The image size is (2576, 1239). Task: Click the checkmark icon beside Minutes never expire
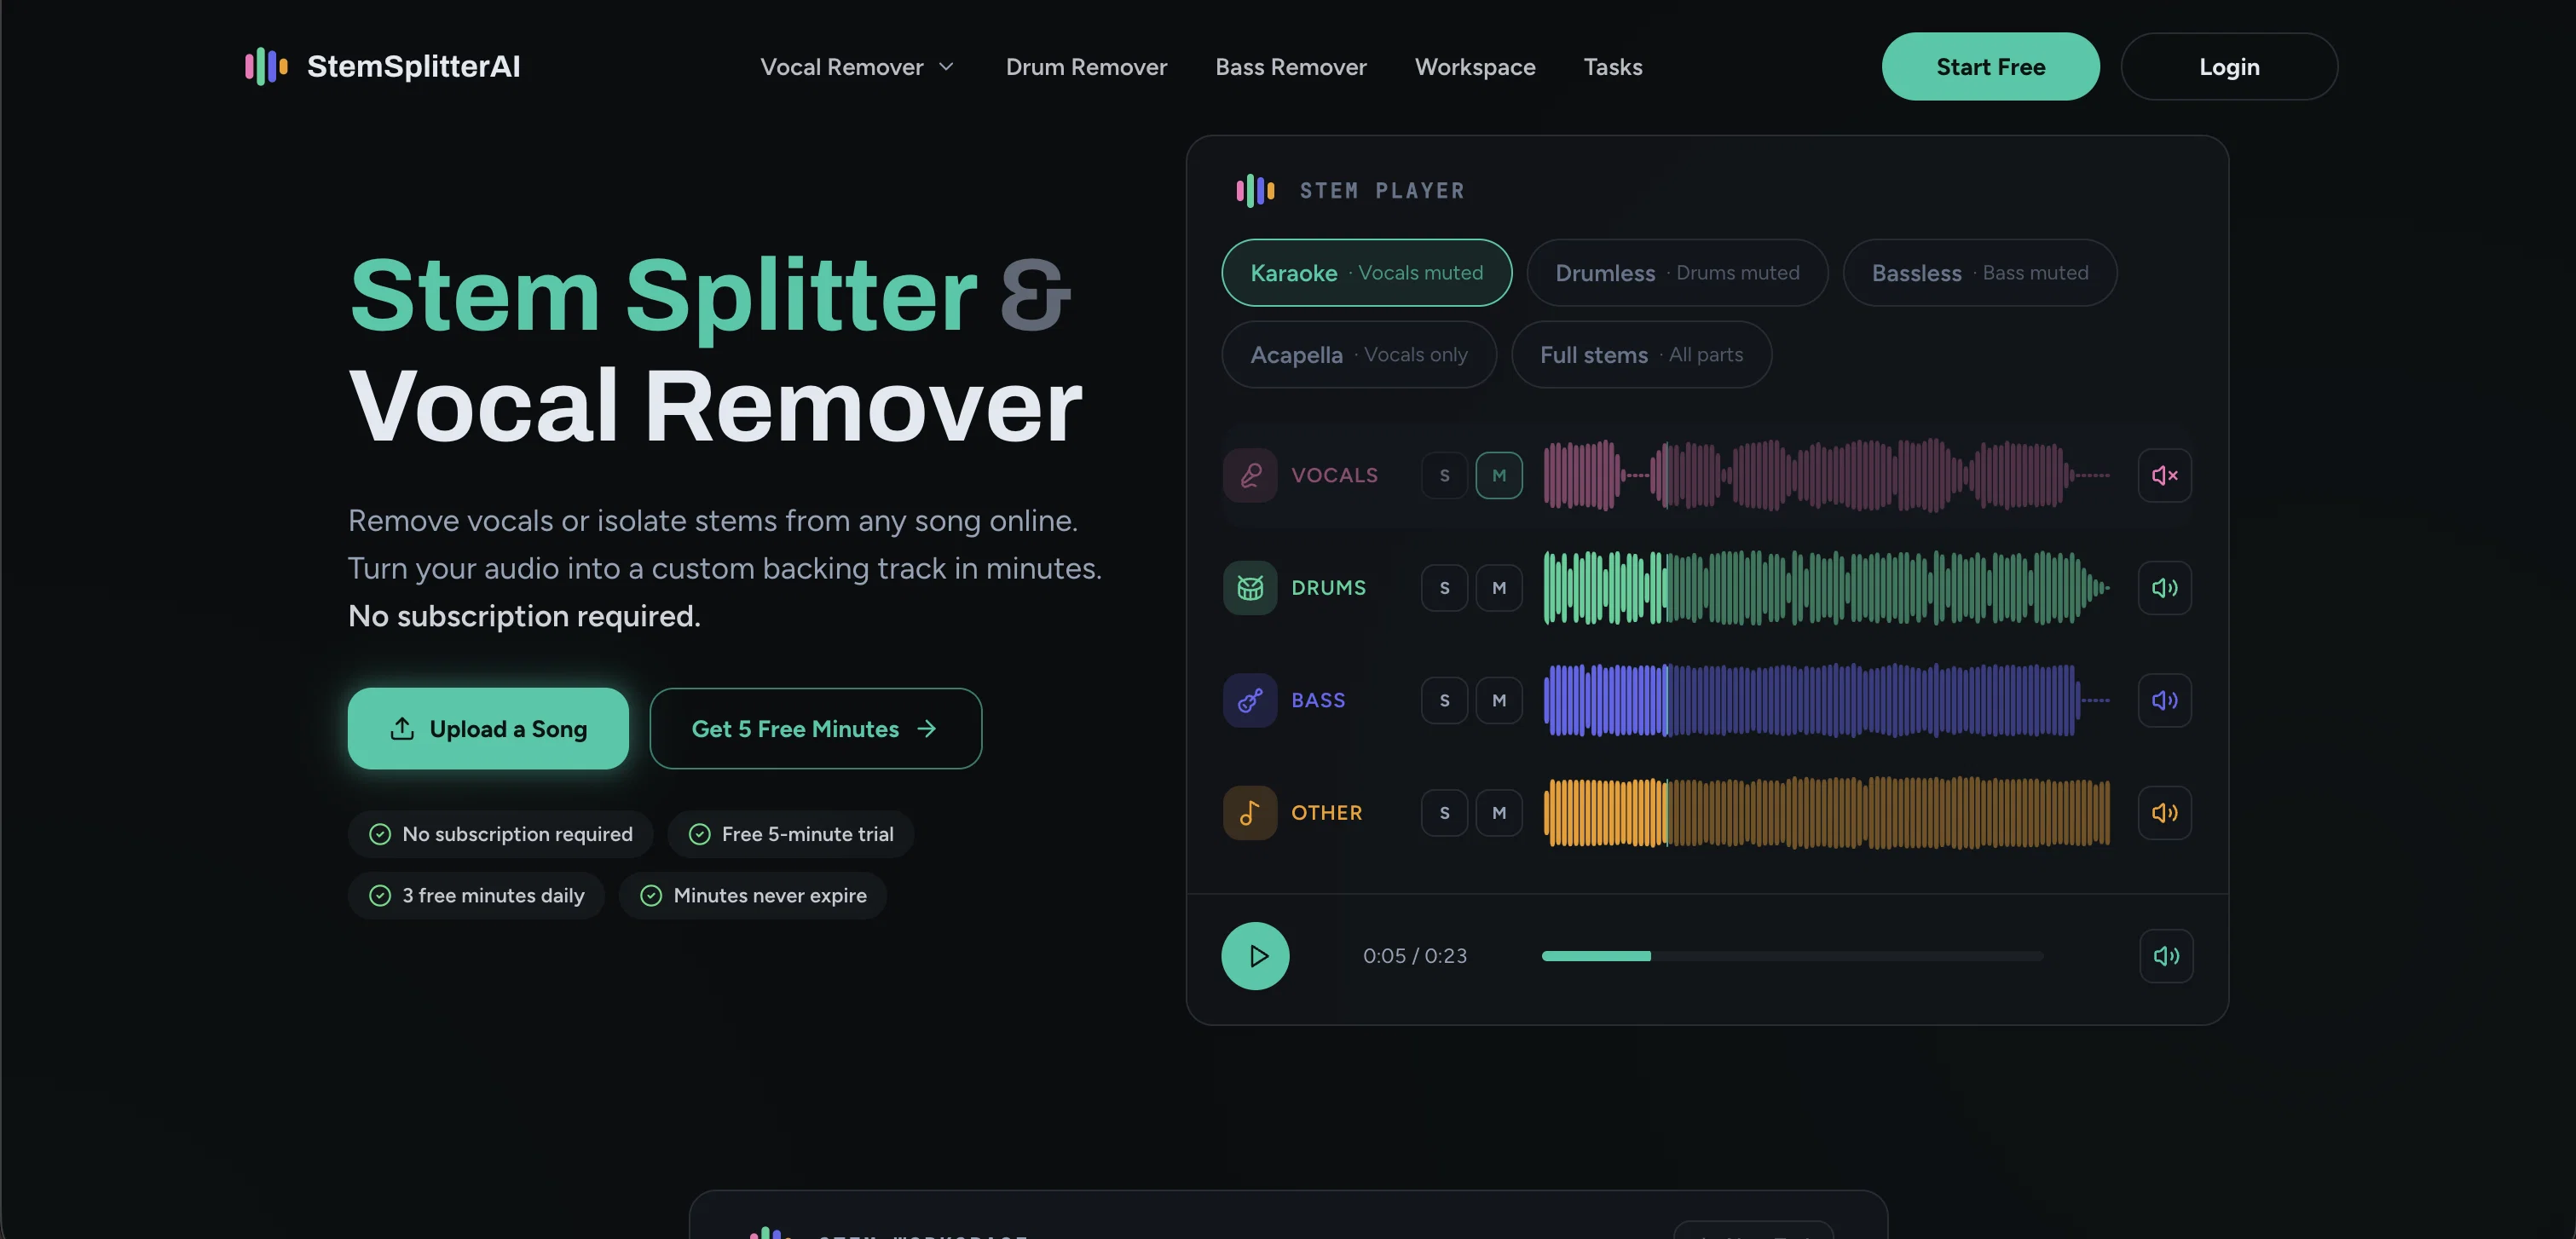pos(651,896)
